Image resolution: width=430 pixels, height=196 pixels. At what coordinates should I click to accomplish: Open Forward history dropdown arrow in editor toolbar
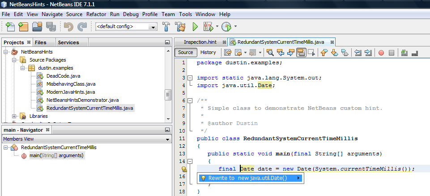260,52
